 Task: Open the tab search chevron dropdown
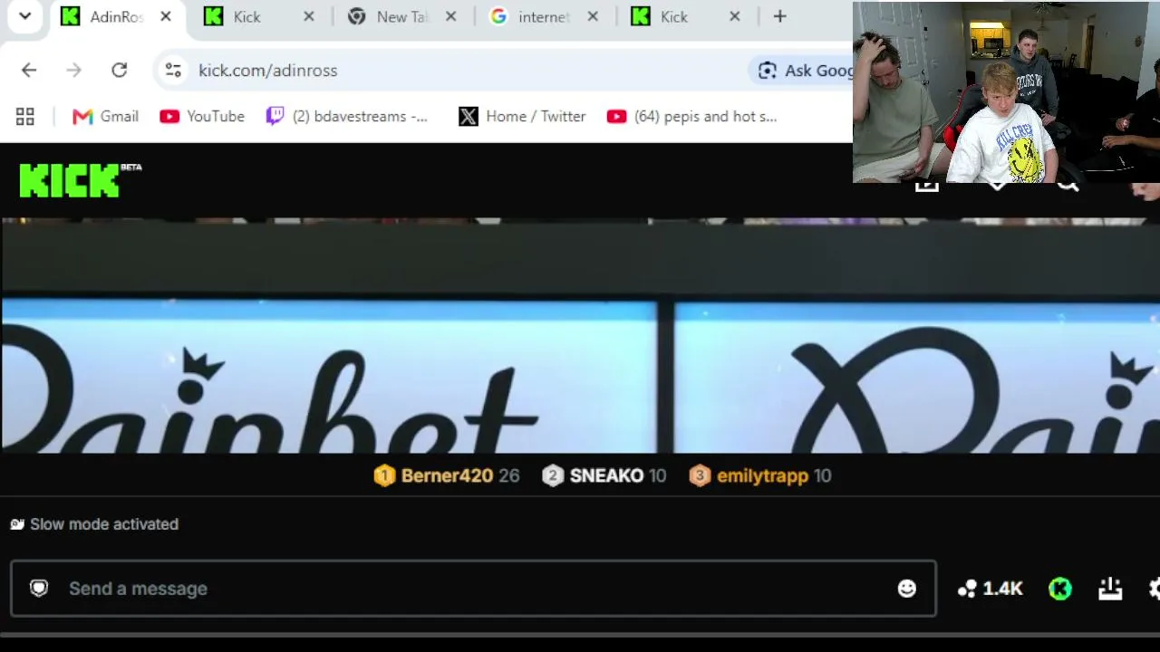(x=25, y=16)
